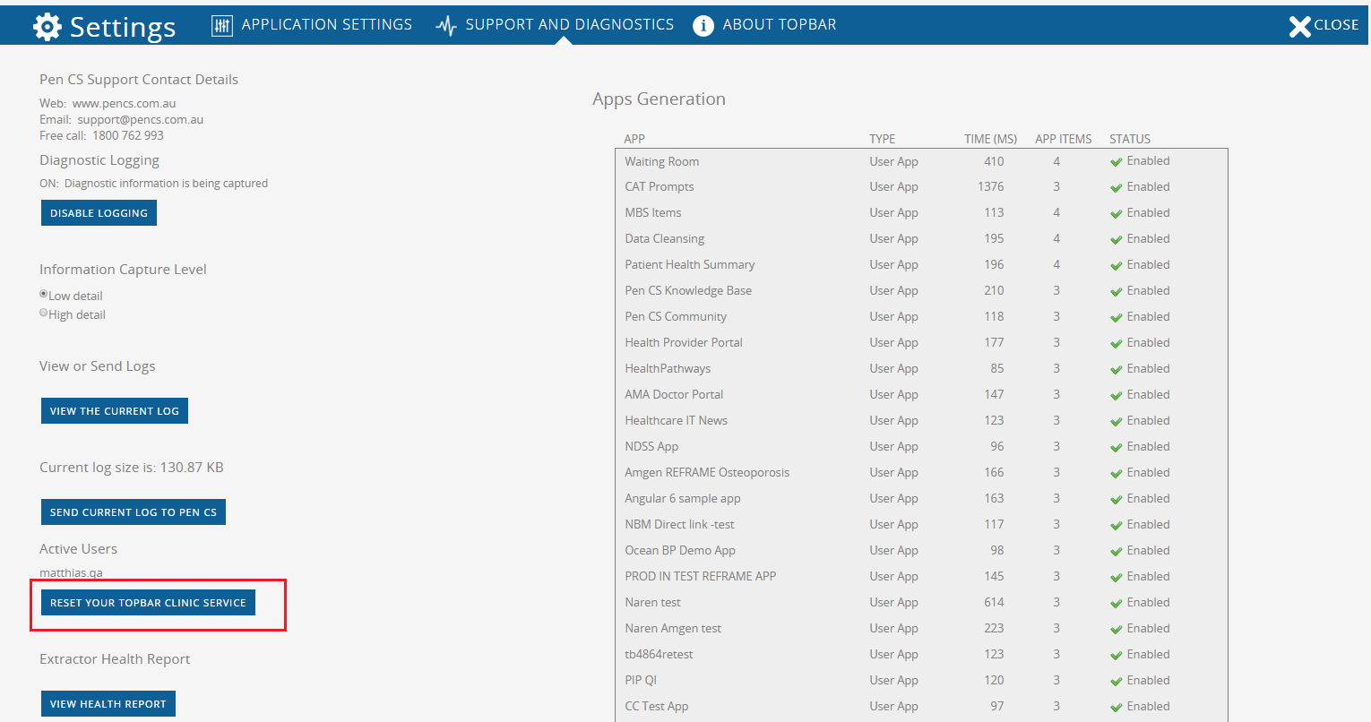Click the green checkmark for CC Test App
Screen dimensions: 1371x722
[1117, 708]
